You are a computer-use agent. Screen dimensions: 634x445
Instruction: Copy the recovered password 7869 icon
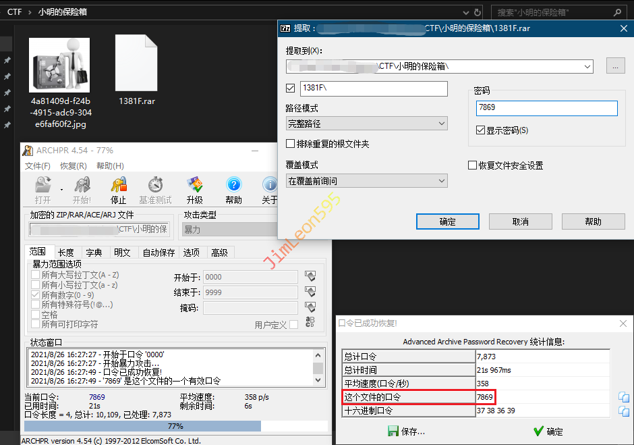[x=623, y=397]
